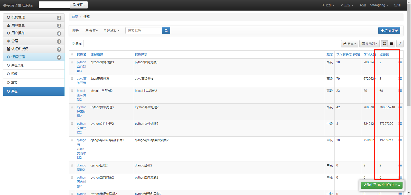Viewport: 411px width, 195px height.
Task: Click 注销 logout link
Action: click(x=397, y=5)
